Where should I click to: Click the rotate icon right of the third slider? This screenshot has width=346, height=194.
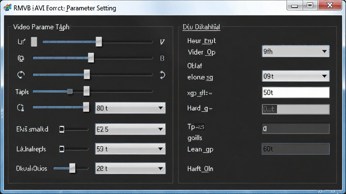(162, 75)
